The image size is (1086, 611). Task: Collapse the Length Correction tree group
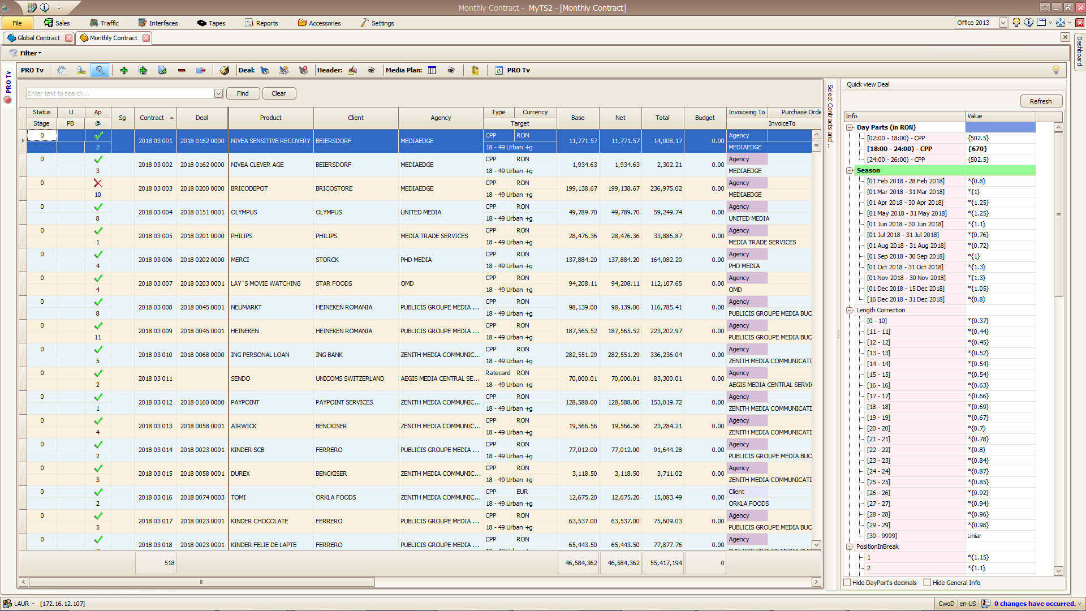(x=850, y=310)
